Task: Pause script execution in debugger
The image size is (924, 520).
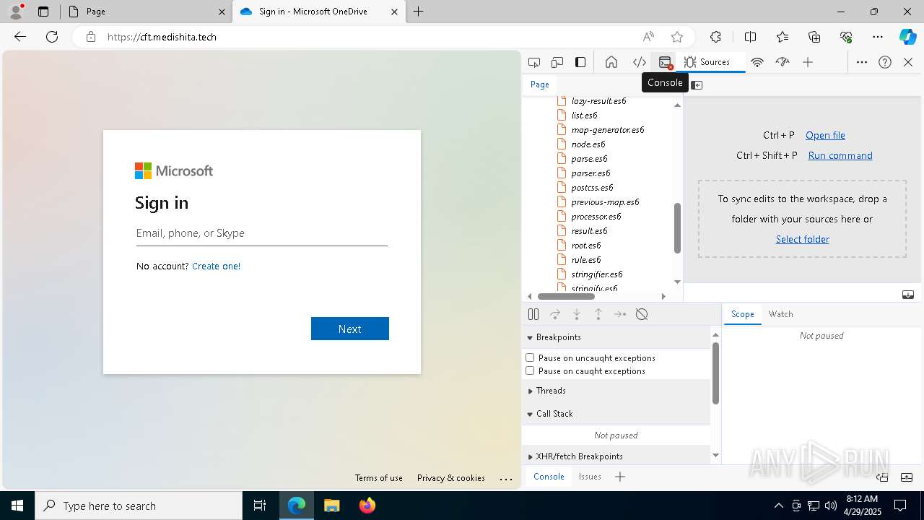Action: point(533,314)
